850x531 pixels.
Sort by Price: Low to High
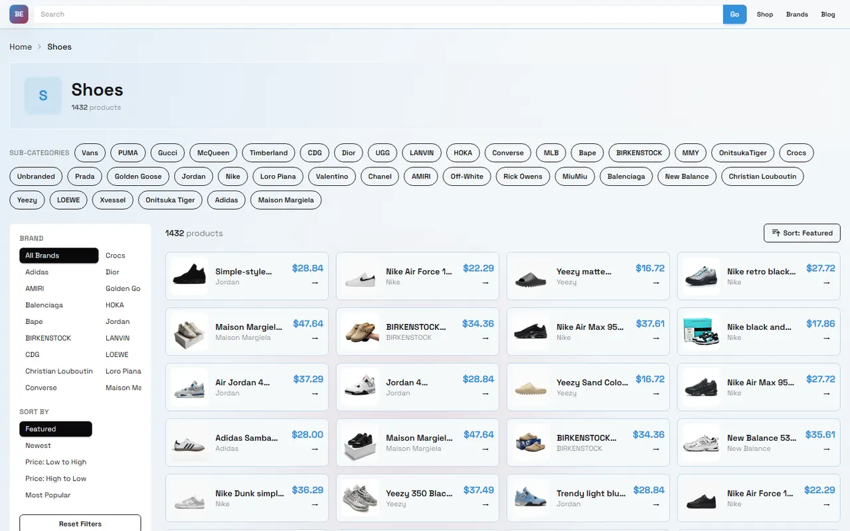pyautogui.click(x=56, y=462)
